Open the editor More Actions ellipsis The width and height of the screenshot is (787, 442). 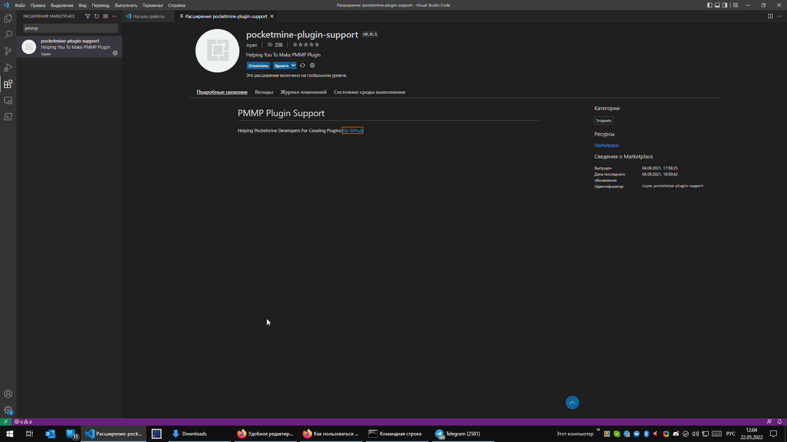[x=779, y=16]
